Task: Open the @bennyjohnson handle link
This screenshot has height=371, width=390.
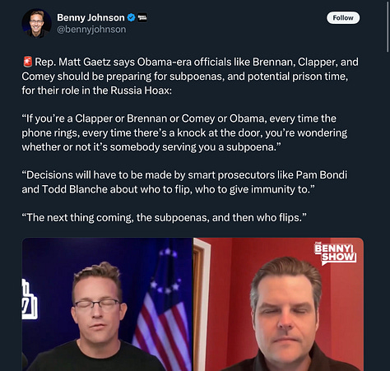Action: tap(91, 30)
